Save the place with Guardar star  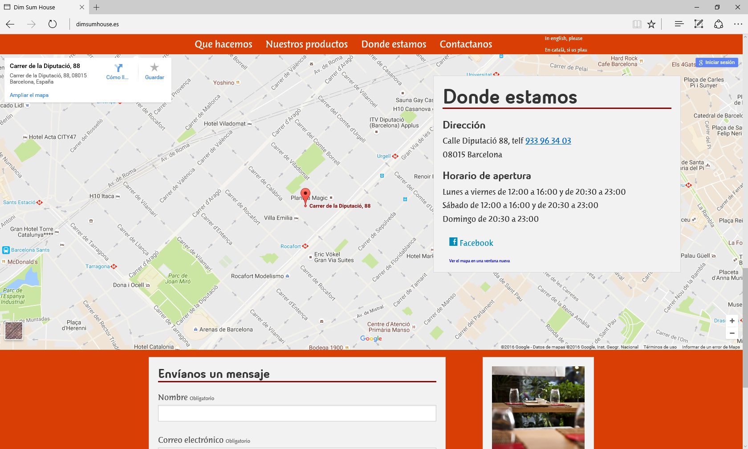[x=154, y=71]
